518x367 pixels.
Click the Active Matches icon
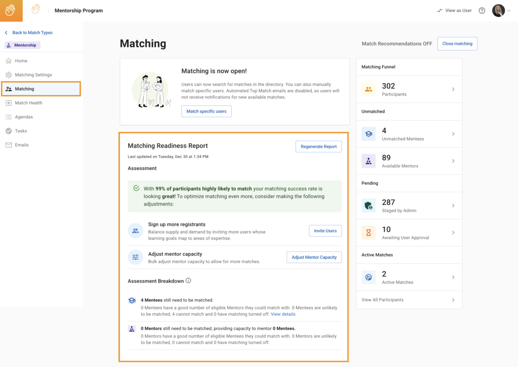368,277
